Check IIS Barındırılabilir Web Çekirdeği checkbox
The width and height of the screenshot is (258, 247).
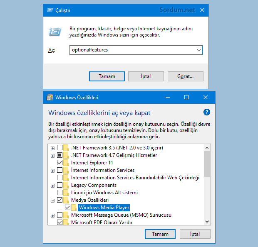[x=60, y=178]
